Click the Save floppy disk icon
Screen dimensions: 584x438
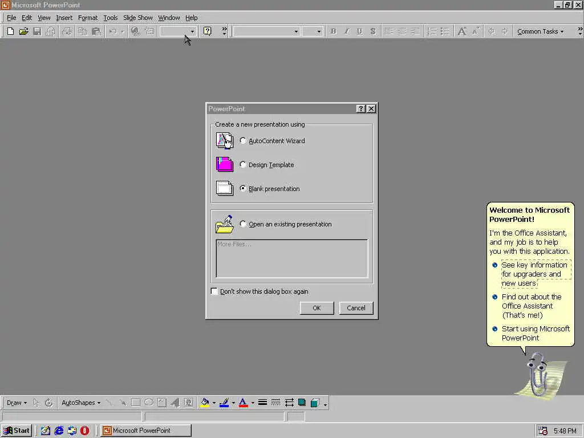37,31
